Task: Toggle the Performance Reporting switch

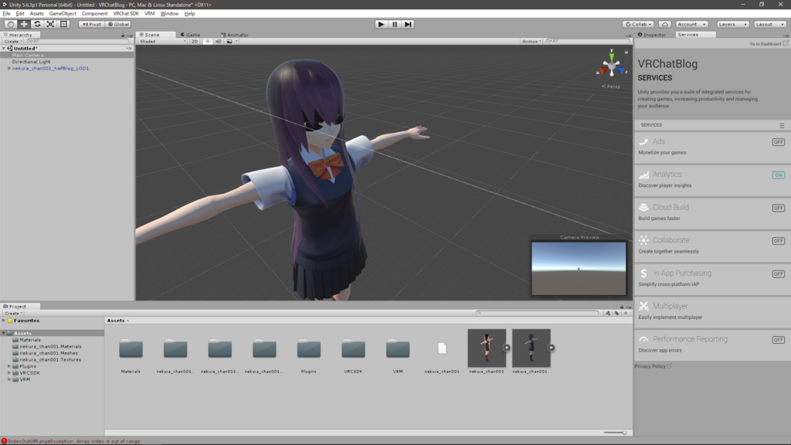Action: (x=779, y=340)
